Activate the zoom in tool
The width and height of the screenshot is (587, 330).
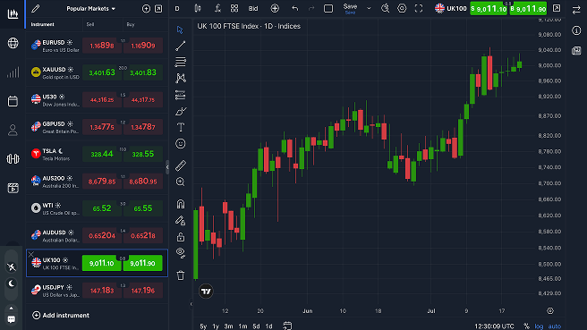[181, 182]
